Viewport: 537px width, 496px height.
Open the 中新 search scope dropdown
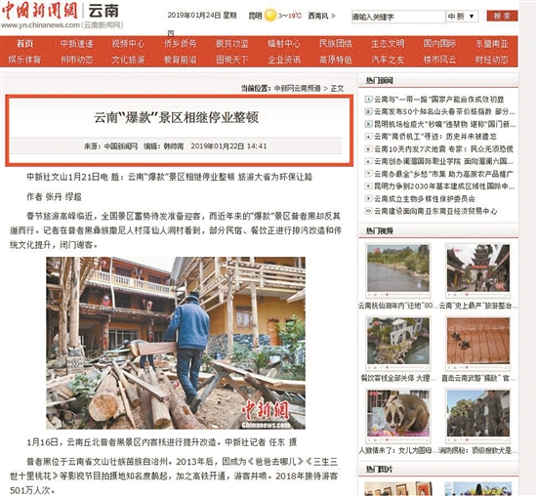tap(462, 16)
